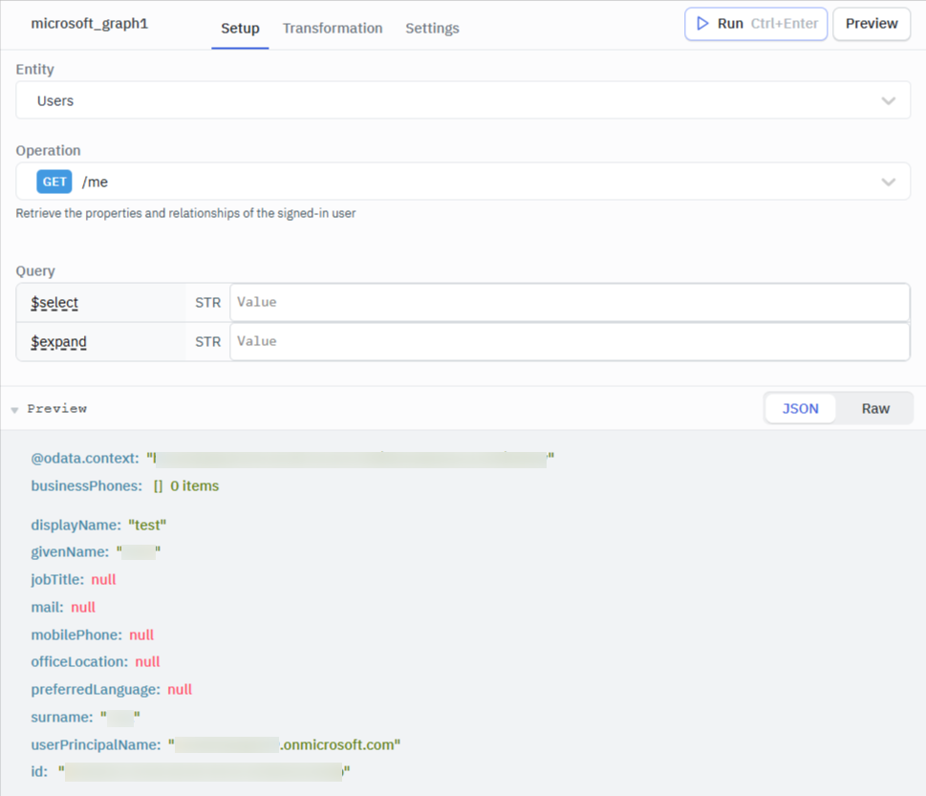Click the Ctrl+Enter shortcut hint
Image resolution: width=926 pixels, height=796 pixels.
[785, 24]
